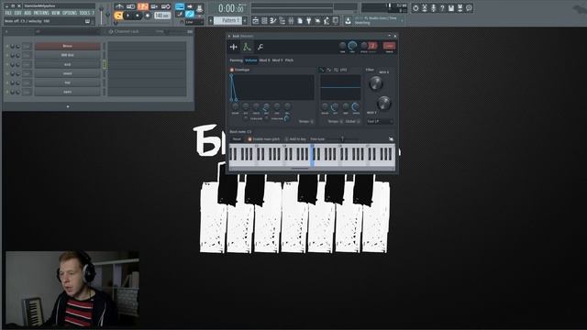Switch to the Pitch envelope tab
Image resolution: width=587 pixels, height=330 pixels.
pos(290,60)
